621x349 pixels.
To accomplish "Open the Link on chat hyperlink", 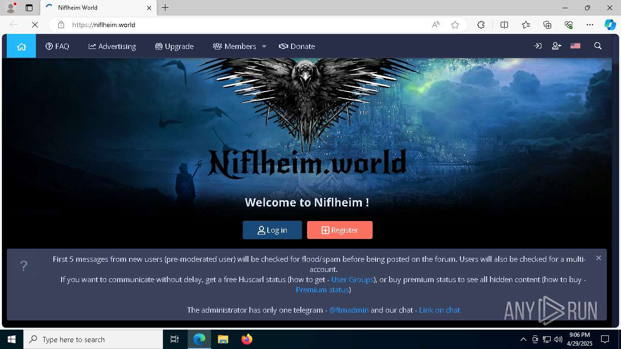I will 440,310.
